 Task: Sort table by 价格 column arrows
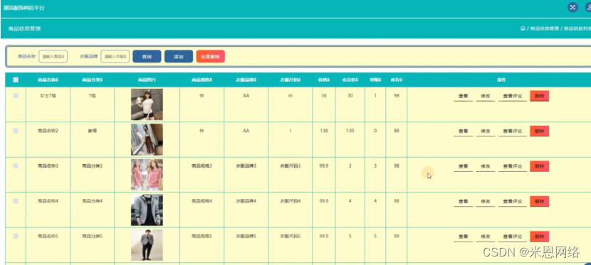point(329,80)
